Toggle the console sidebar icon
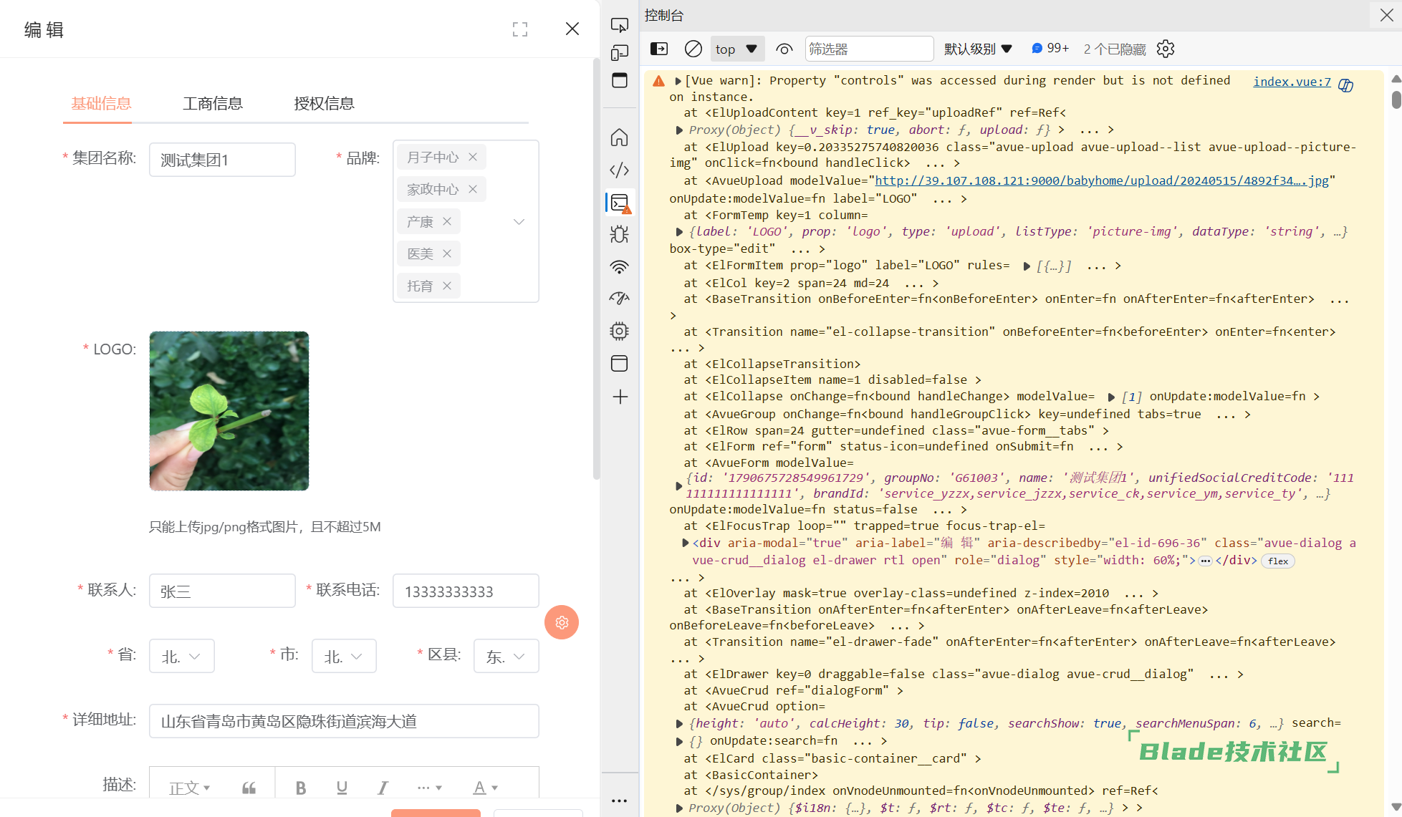The image size is (1402, 817). point(659,49)
